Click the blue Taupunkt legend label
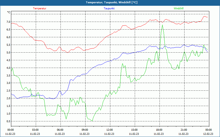This screenshot has width=220, height=137. tap(109, 8)
